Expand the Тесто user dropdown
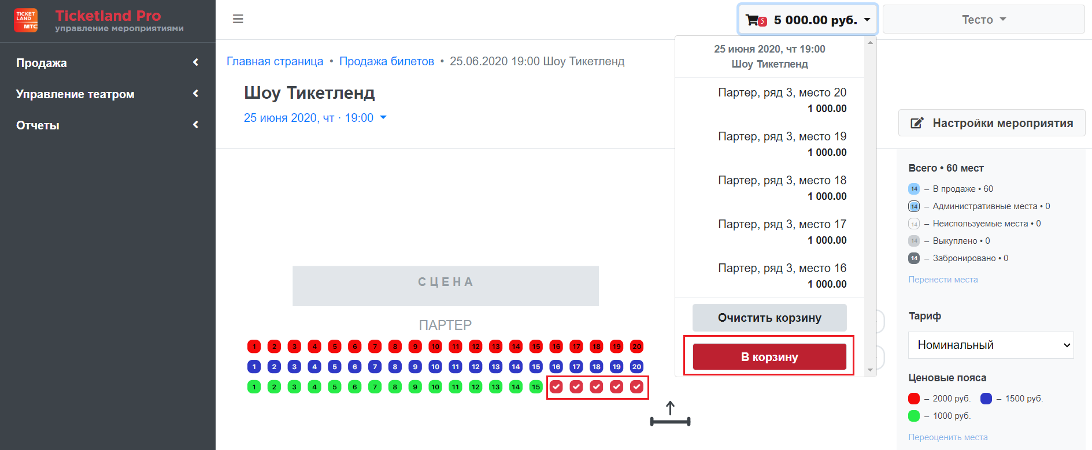1092x450 pixels. tap(983, 20)
